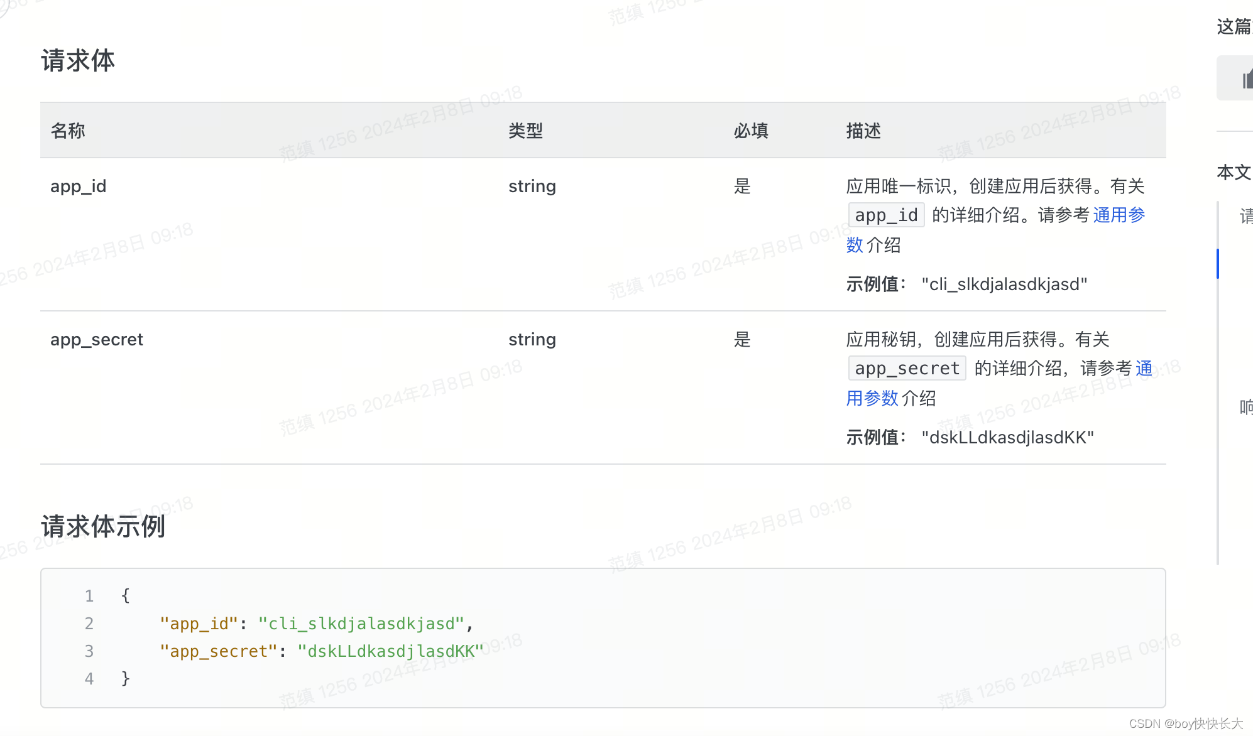Click the 类型 column header
The image size is (1253, 736).
(525, 131)
